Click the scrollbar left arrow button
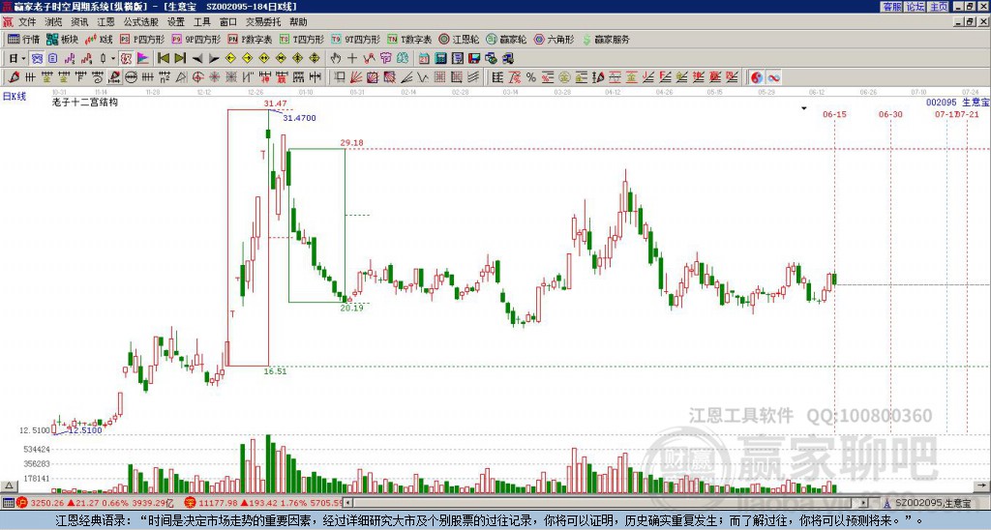 [x=348, y=503]
